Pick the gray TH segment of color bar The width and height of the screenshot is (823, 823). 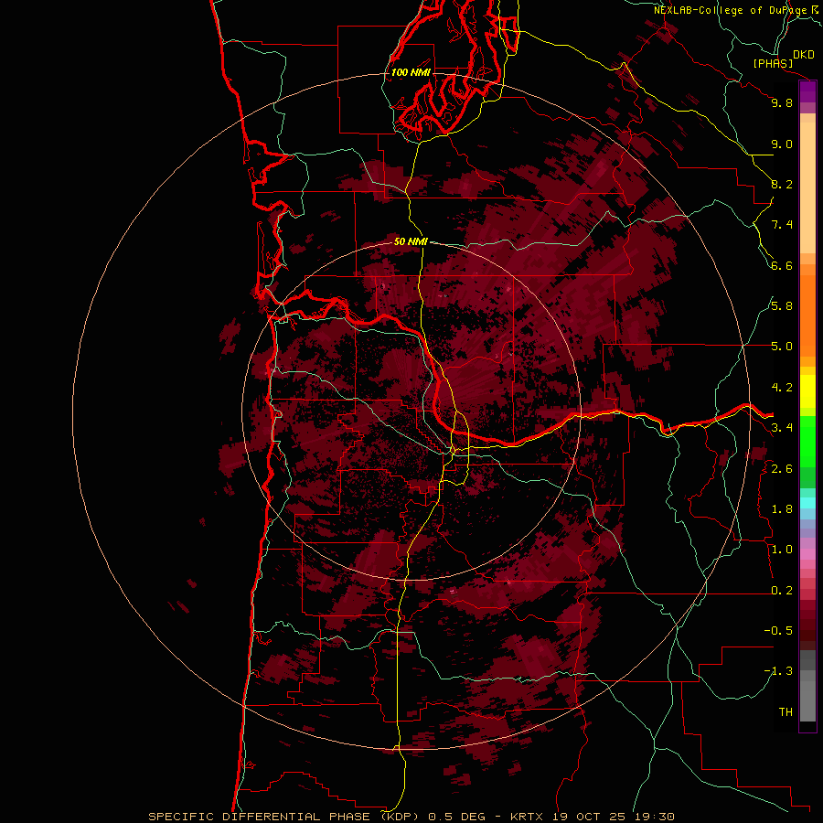[x=807, y=700]
